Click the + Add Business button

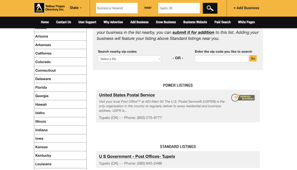(246, 8)
